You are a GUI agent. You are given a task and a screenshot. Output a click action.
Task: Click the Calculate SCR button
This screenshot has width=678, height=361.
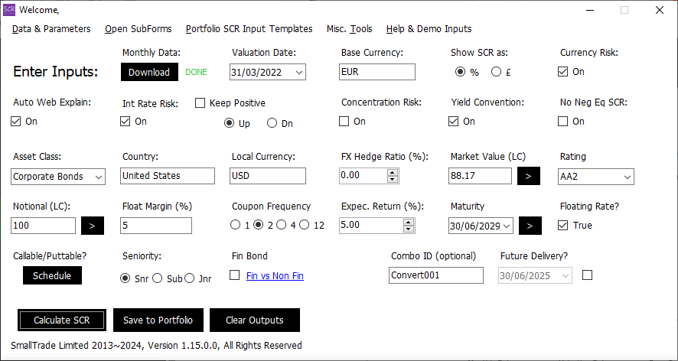(x=62, y=320)
